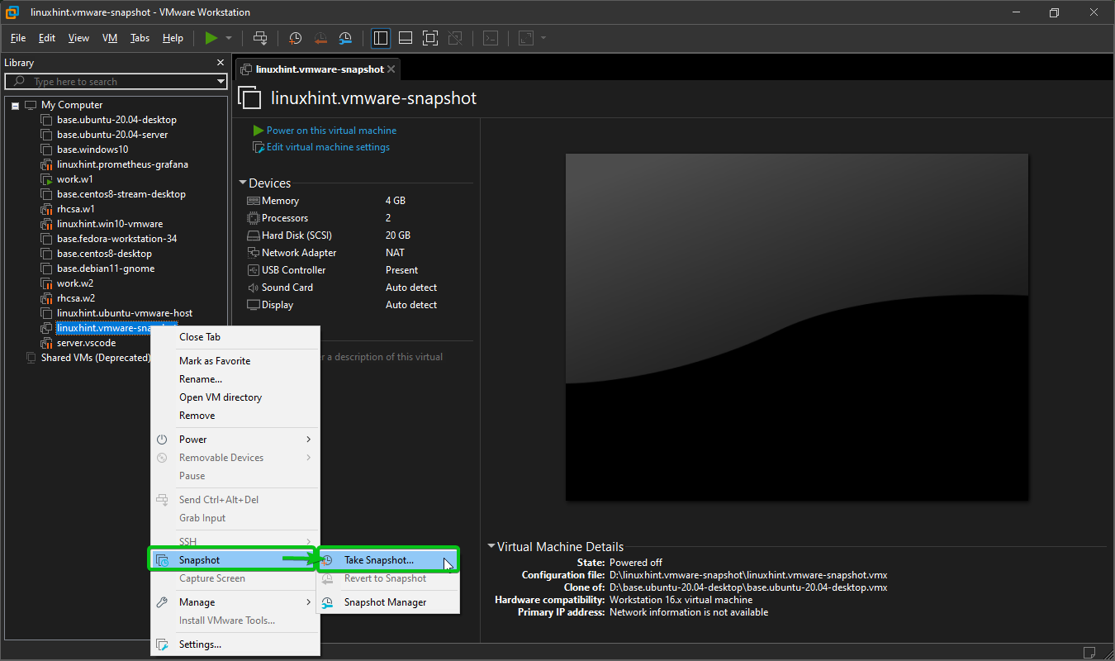Click the green Power On play button
Viewport: 1115px width, 661px height.
211,38
